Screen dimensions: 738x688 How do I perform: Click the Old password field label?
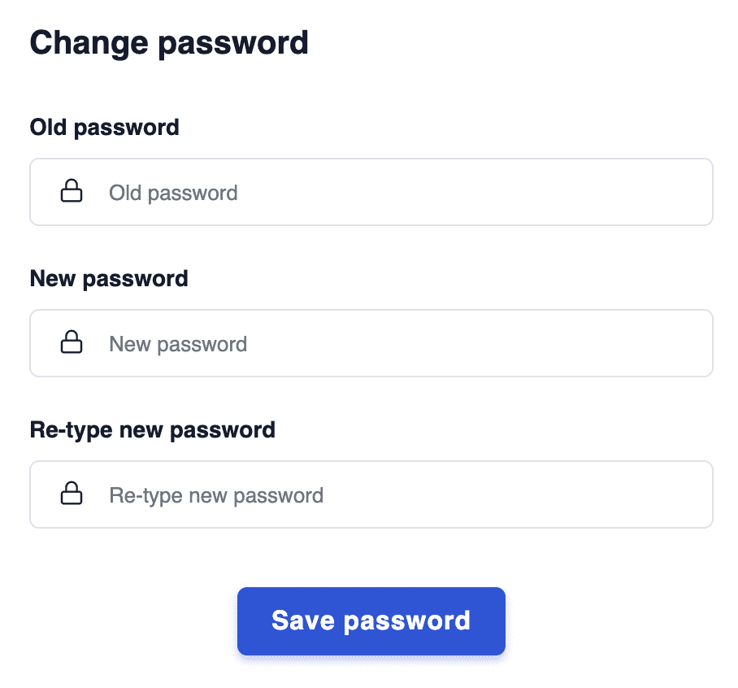104,127
